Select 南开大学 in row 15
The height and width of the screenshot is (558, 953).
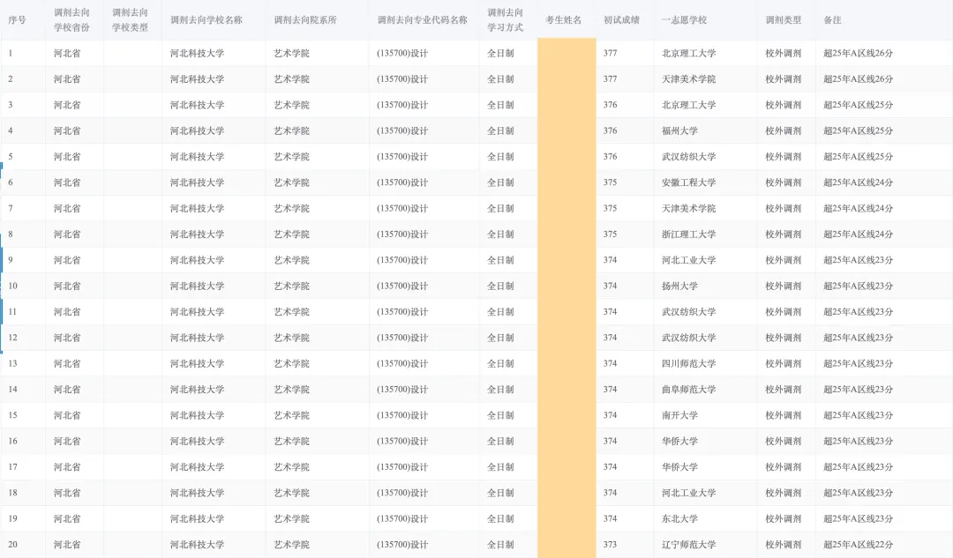pyautogui.click(x=679, y=415)
